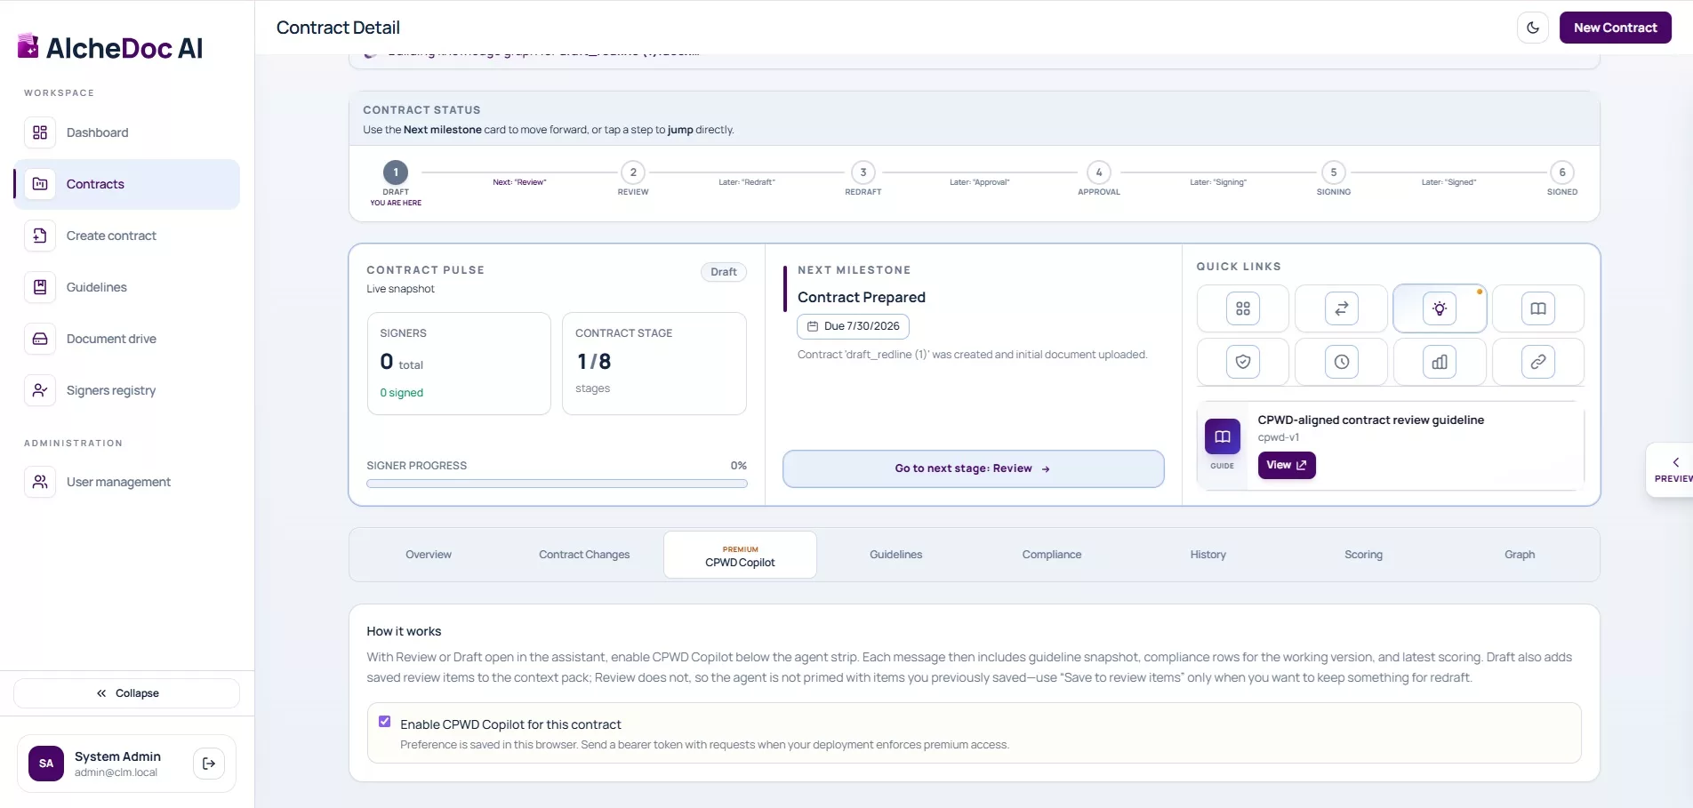Switch to History tab

(x=1208, y=555)
